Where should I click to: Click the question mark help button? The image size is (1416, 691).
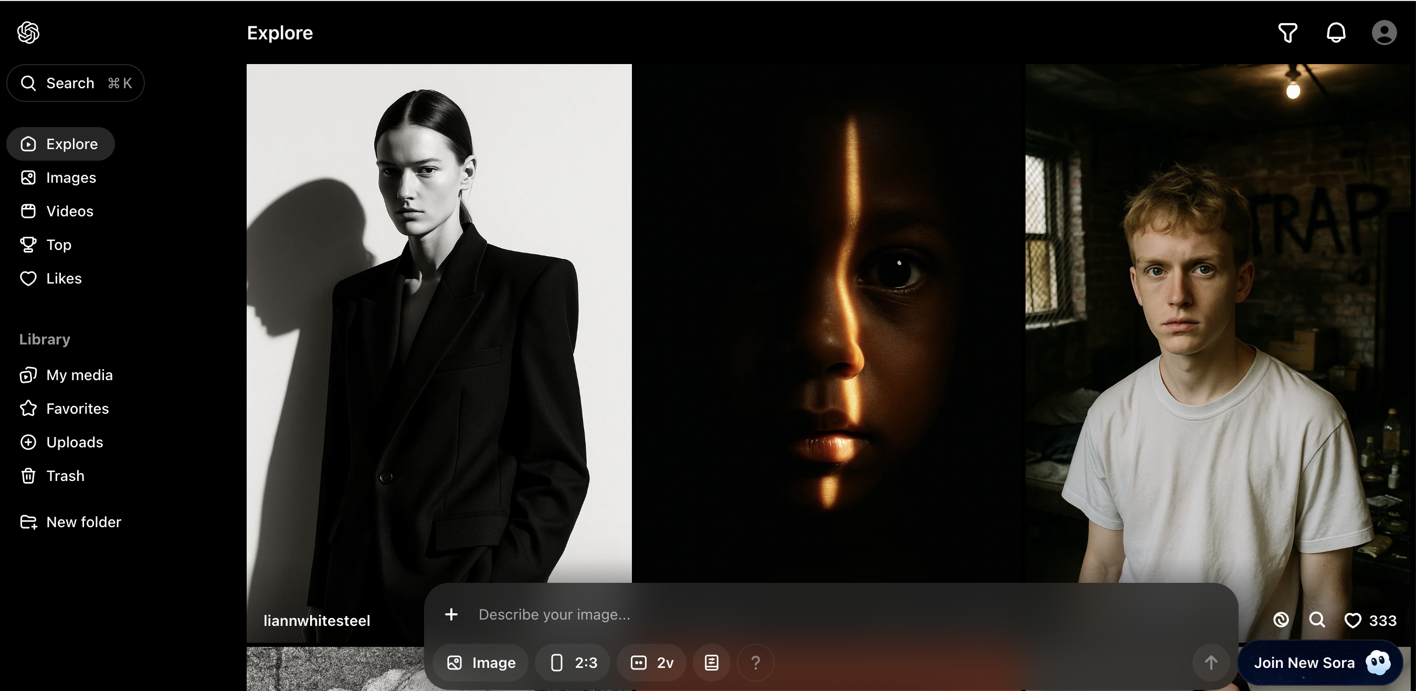point(755,663)
